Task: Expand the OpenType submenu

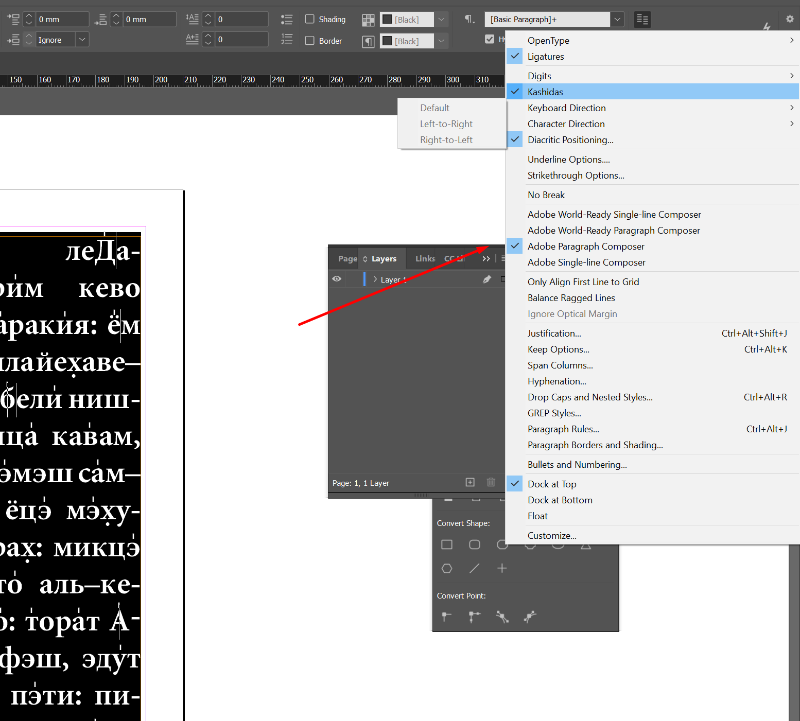Action: coord(653,41)
